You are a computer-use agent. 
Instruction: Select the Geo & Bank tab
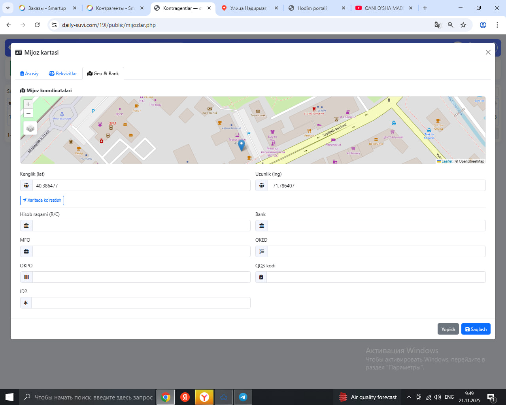click(103, 74)
